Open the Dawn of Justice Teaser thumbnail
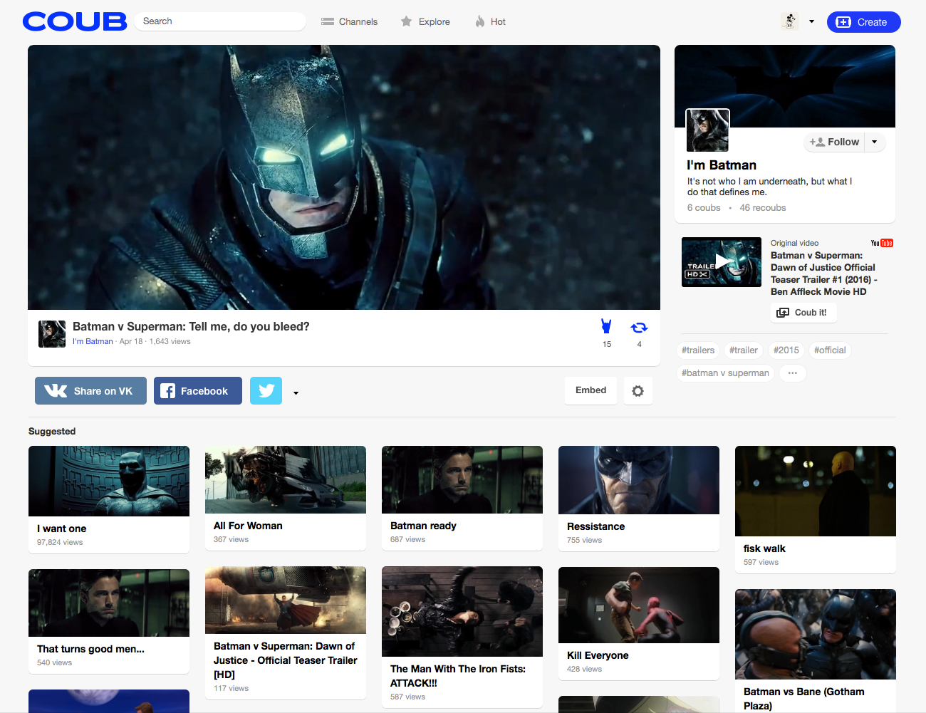Screen dimensions: 926x713 286,600
